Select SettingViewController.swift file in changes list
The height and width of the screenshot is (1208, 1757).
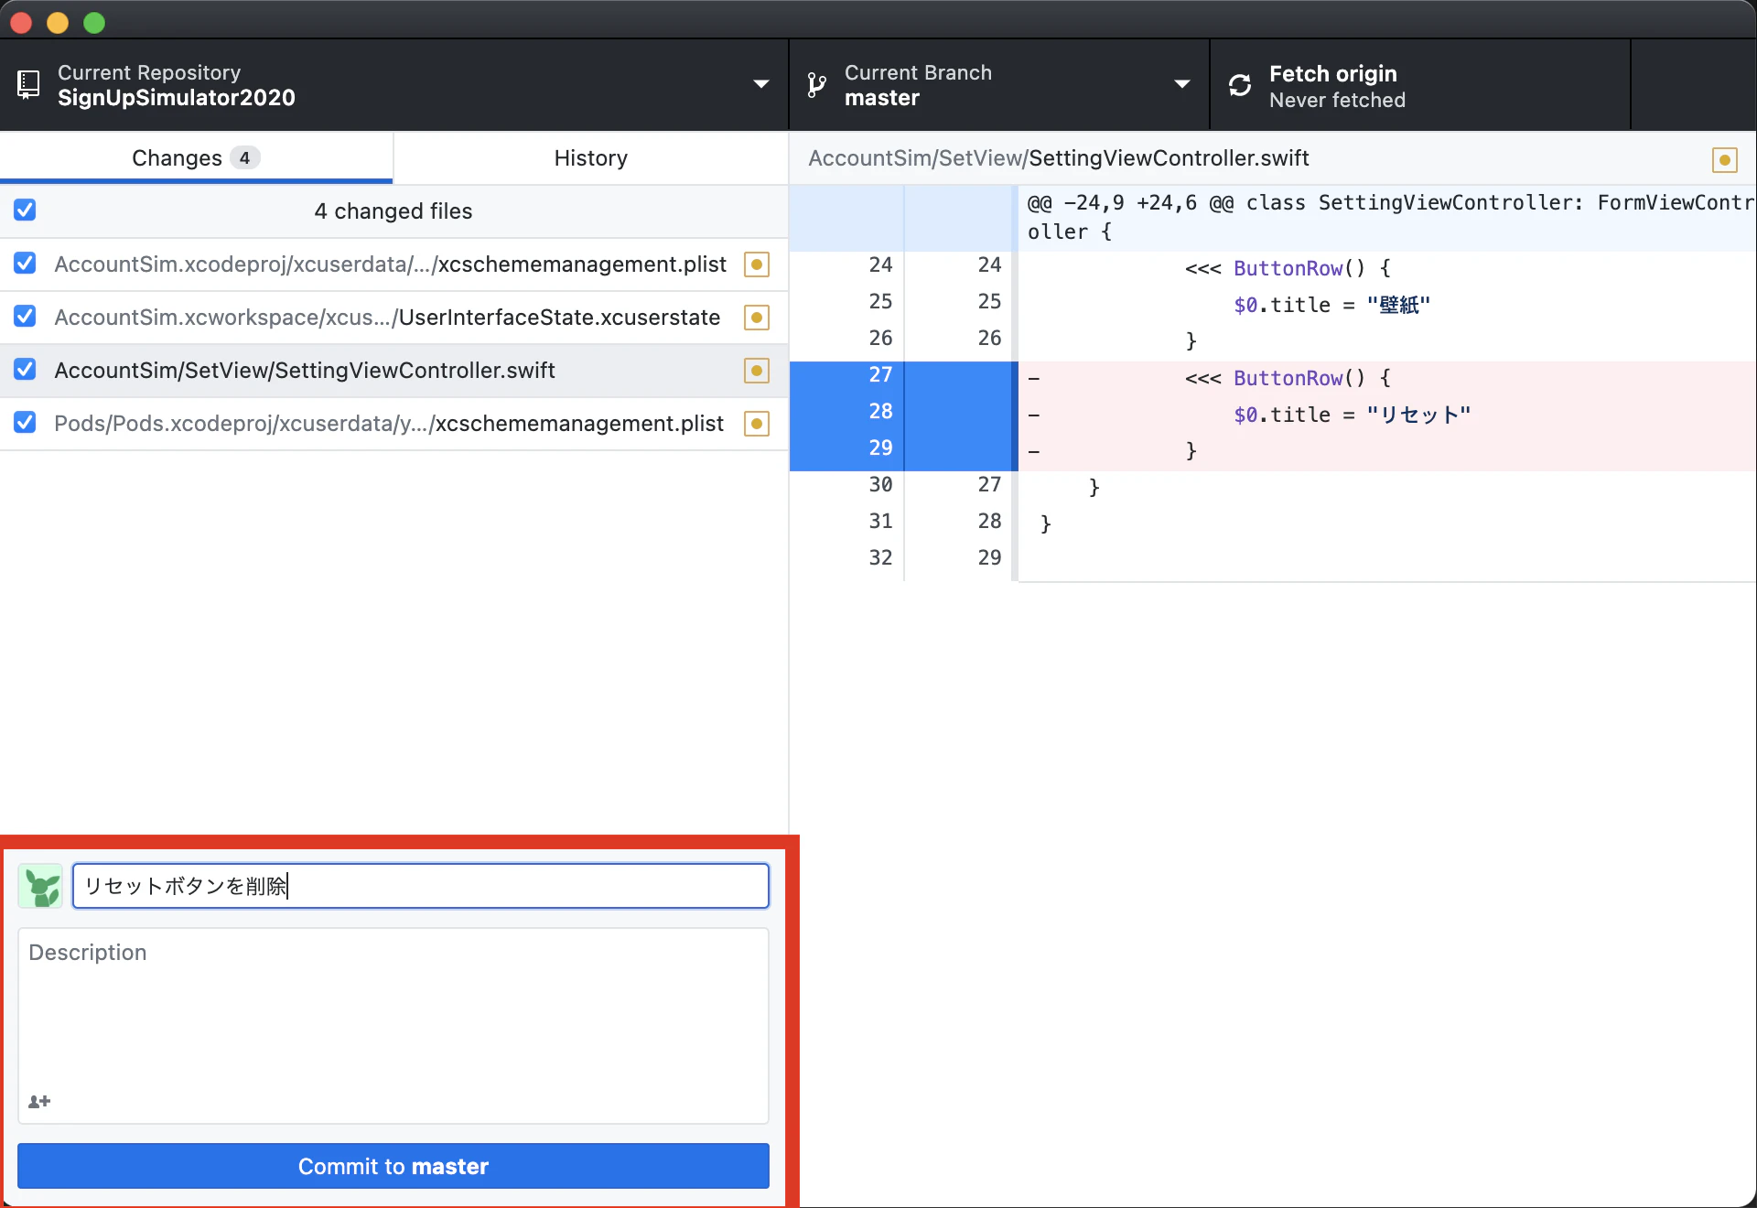coord(393,371)
